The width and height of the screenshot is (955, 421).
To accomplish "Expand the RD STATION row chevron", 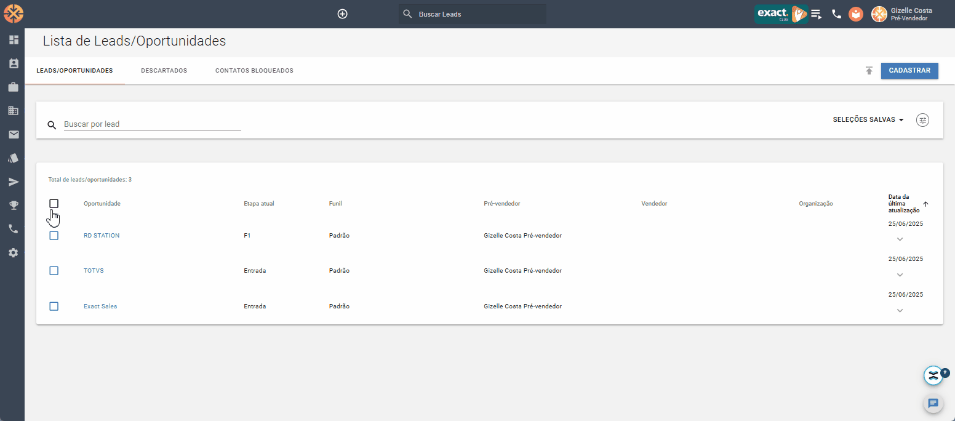I will [900, 239].
